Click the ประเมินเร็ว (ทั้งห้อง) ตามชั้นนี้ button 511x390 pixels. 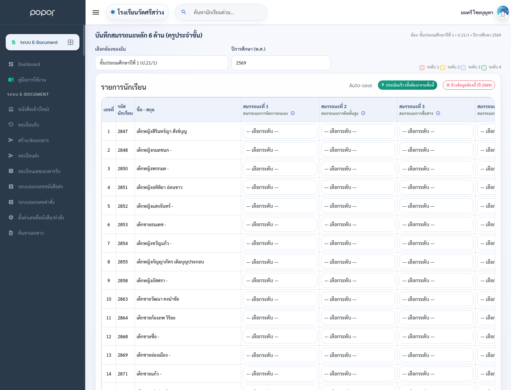tap(407, 85)
